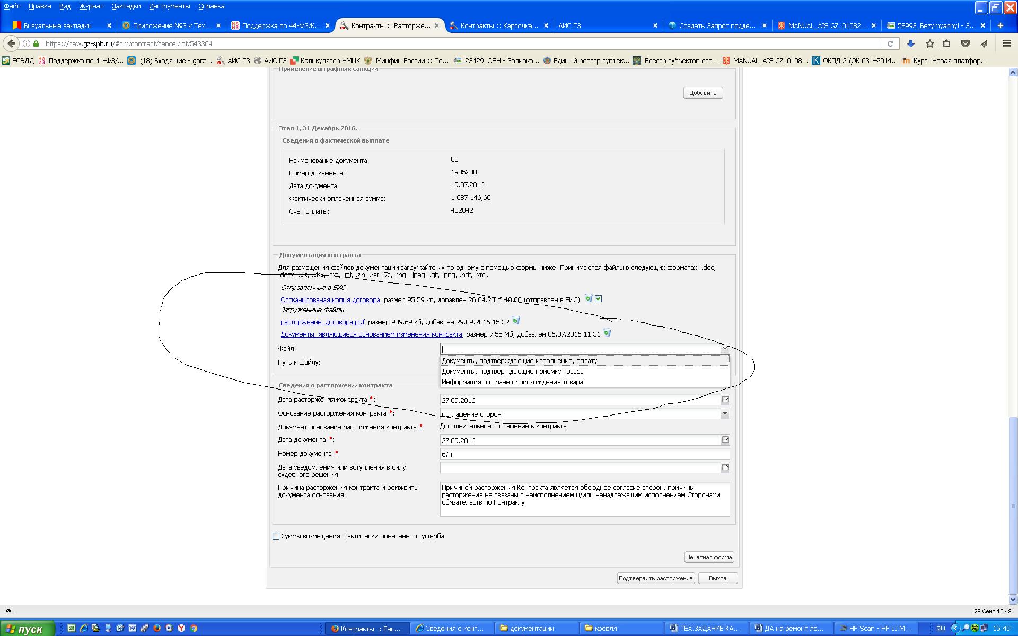Delete the Отсканированная копия договора file icon
The image size is (1018, 636).
[588, 298]
